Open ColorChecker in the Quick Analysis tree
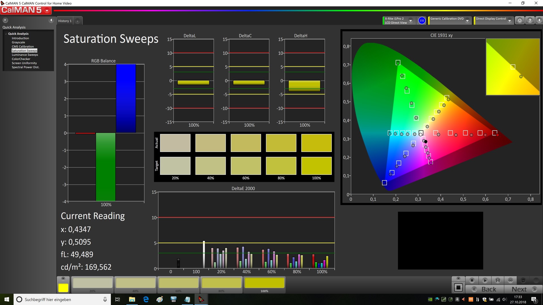Image resolution: width=543 pixels, height=305 pixels. 21,59
